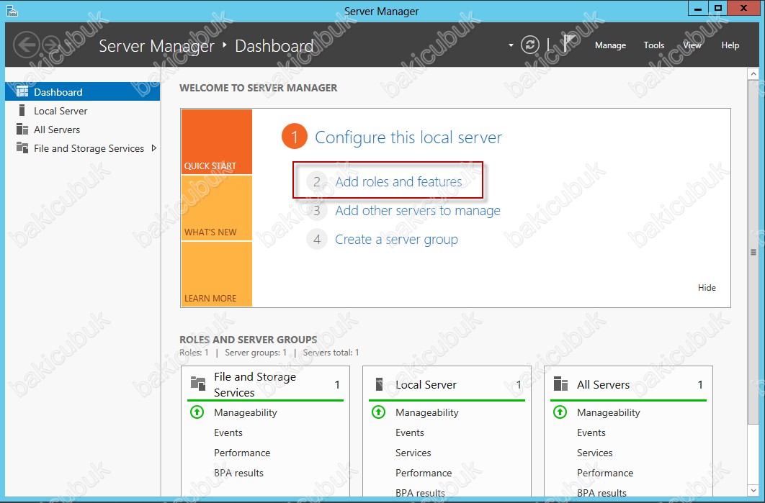Open the Quick Start tile
Screen dimensions: 765x503
point(217,142)
